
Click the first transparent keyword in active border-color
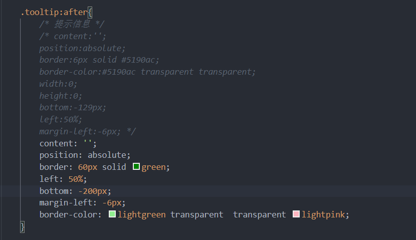(x=196, y=214)
